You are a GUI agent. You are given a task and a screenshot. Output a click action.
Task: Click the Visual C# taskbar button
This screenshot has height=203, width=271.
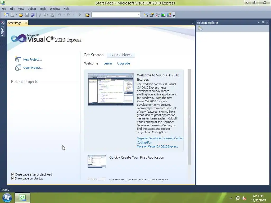[22, 198]
